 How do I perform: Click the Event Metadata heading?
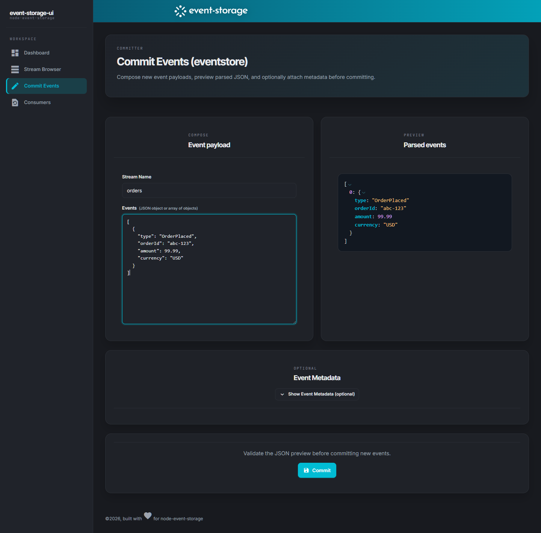(x=317, y=378)
